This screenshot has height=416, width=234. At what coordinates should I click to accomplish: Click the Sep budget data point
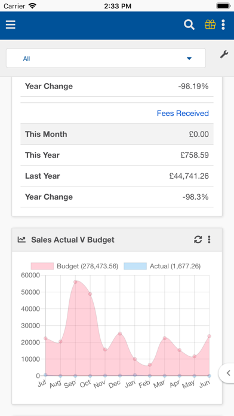tap(75, 282)
